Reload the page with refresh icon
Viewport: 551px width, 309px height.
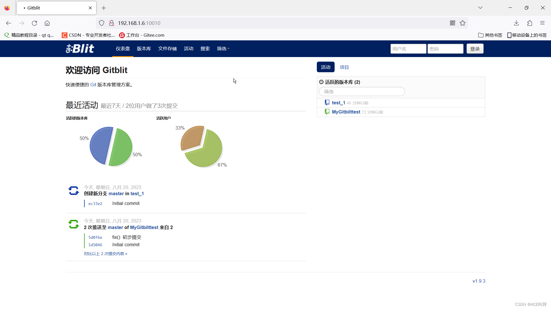[x=34, y=23]
